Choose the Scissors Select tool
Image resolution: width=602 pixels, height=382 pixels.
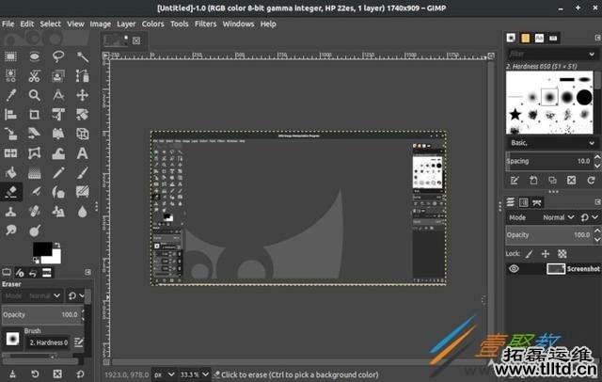pos(35,76)
